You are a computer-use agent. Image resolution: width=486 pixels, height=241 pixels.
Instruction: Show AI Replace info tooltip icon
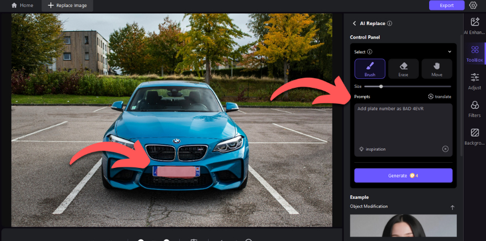(389, 23)
